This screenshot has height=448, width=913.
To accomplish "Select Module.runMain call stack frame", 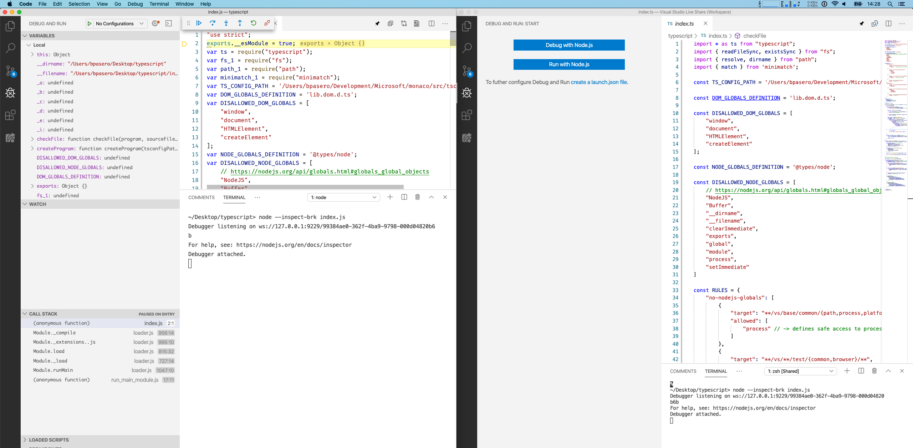I will [x=100, y=370].
